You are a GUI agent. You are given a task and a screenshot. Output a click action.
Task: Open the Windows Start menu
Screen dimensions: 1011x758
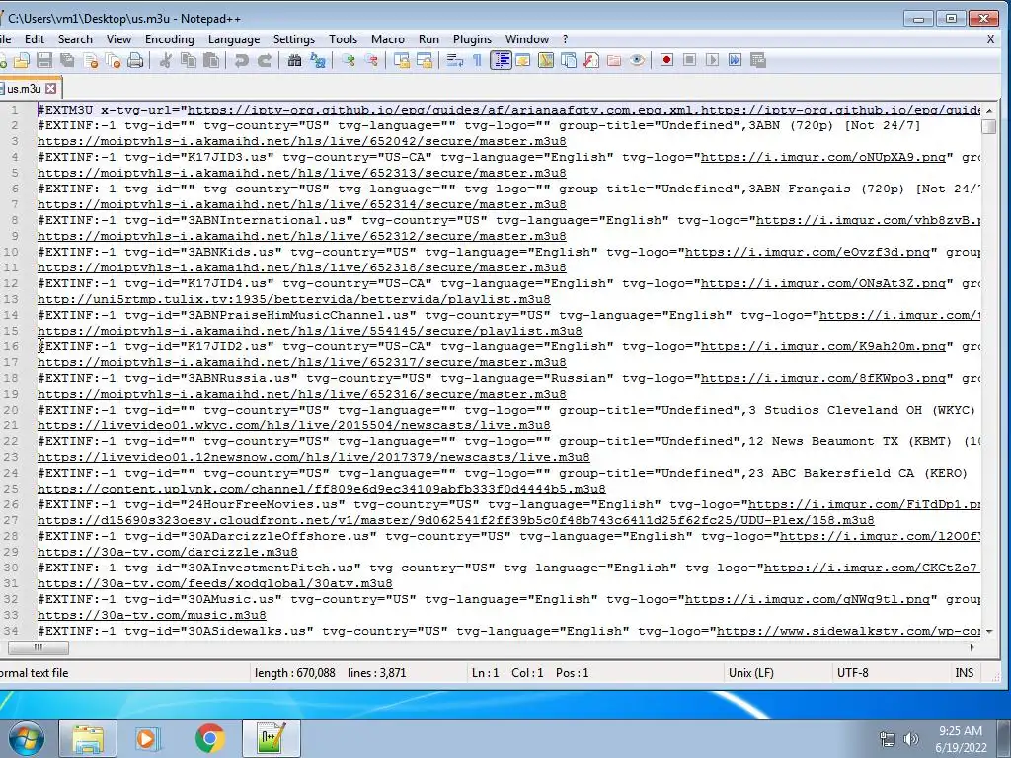[26, 738]
